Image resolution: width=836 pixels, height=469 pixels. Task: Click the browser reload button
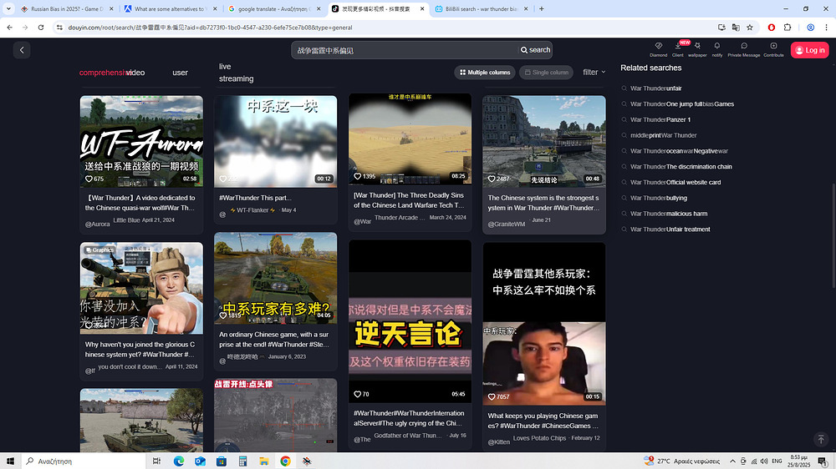coord(41,28)
